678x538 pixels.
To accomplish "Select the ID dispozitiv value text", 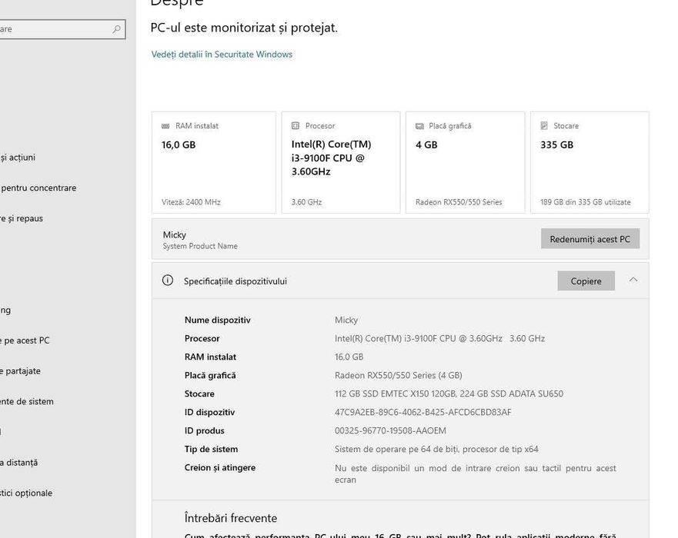I will [x=422, y=413].
